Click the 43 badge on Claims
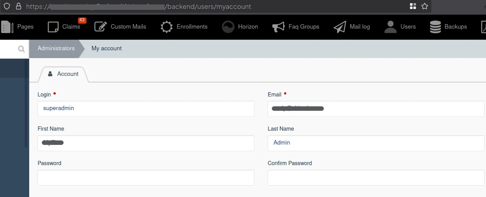This screenshot has width=486, height=197. (x=82, y=20)
